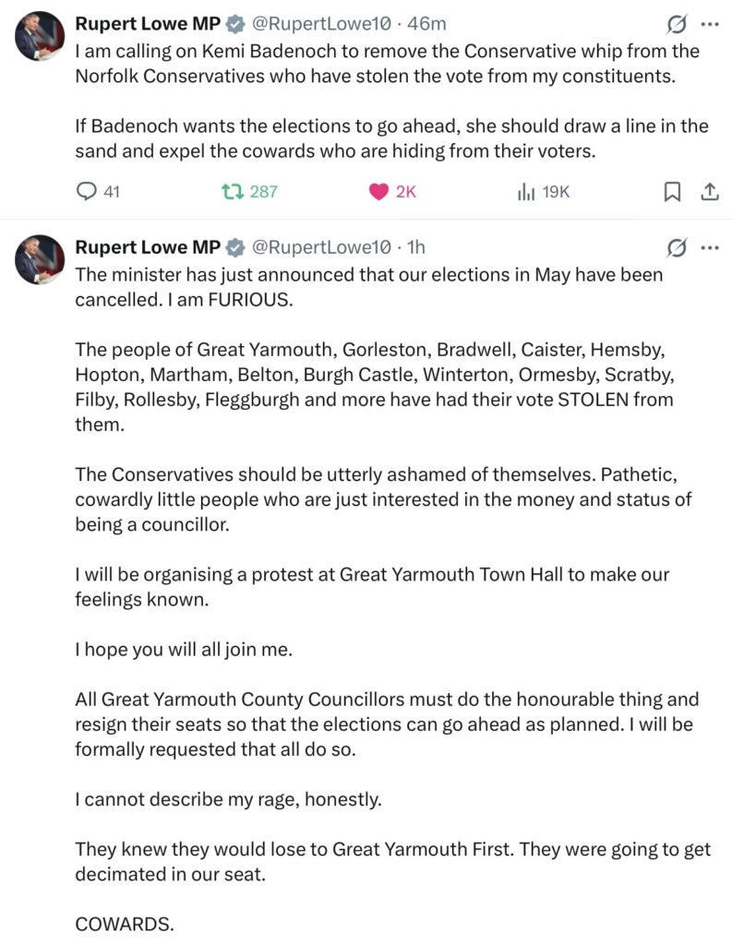
Task: Unlike the tweet with 2K likes
Action: pyautogui.click(x=378, y=192)
